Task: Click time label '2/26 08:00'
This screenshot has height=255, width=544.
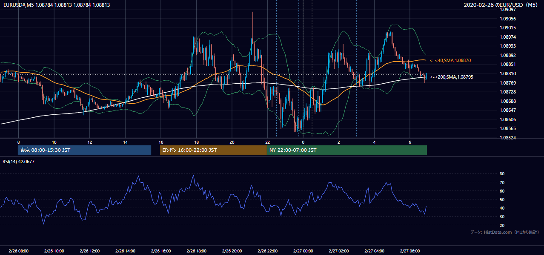Action: pos(18,251)
